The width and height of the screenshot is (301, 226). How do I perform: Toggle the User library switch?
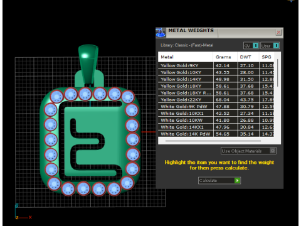270,46
